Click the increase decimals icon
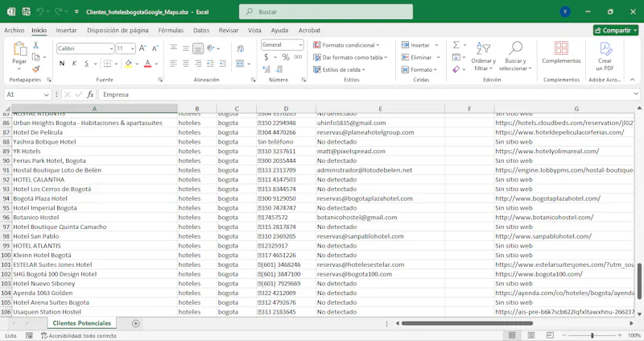 (266, 69)
